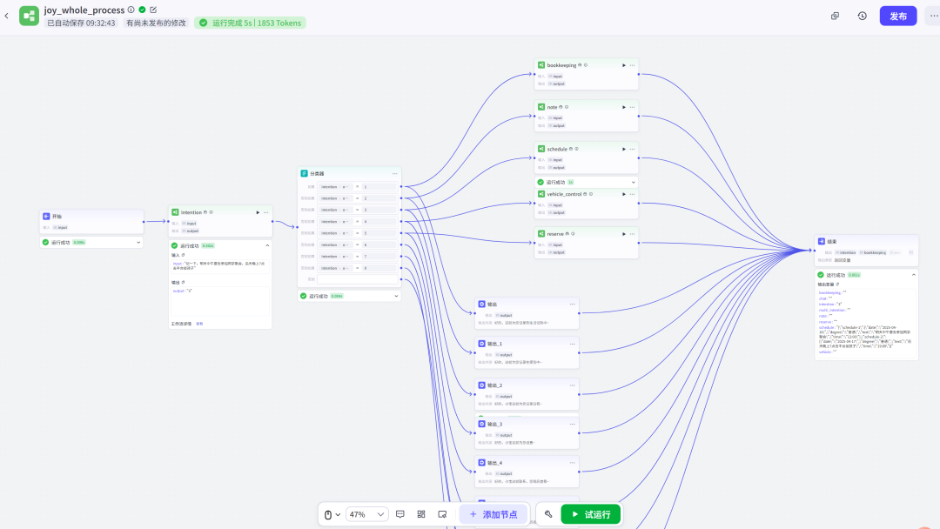This screenshot has width=940, height=529.
Task: Open the mouse interaction mode dropdown
Action: 332,514
